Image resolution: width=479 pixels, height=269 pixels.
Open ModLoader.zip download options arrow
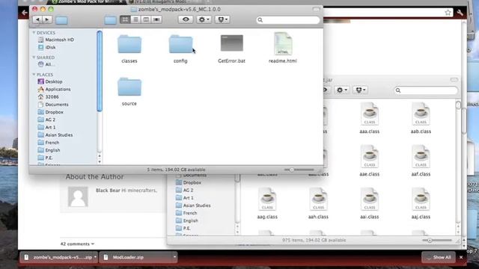[x=174, y=257]
